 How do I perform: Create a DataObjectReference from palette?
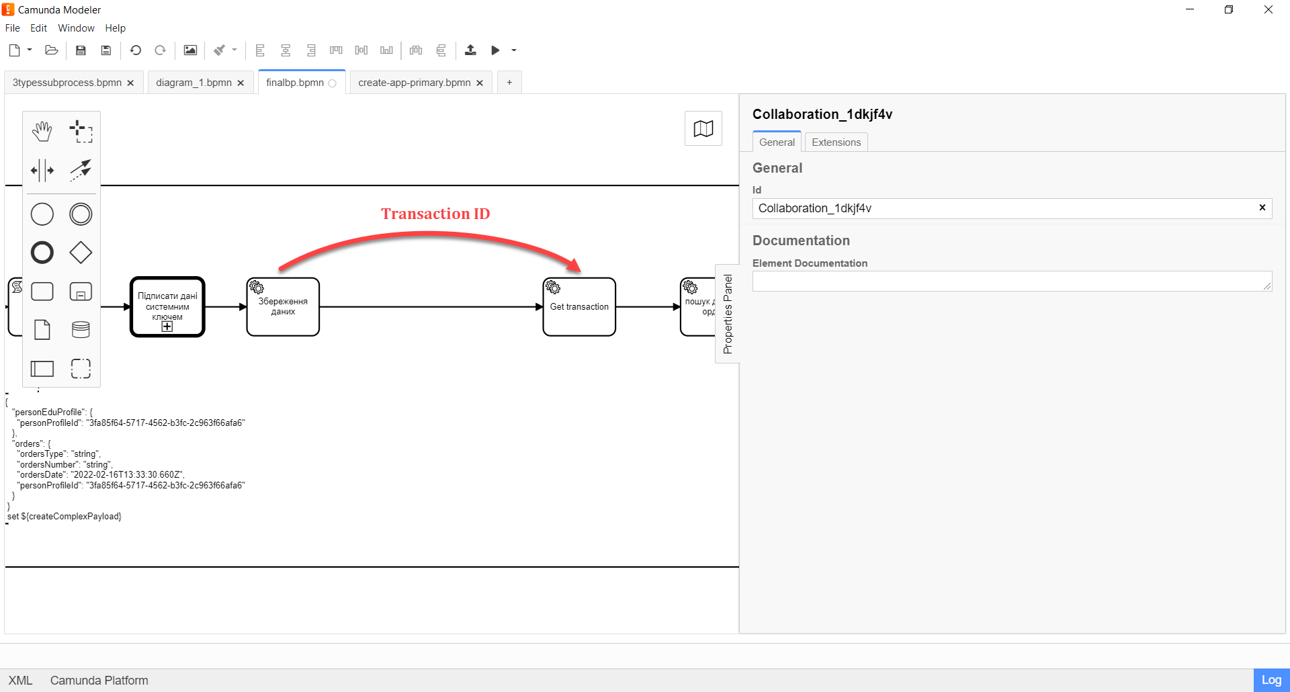[x=42, y=330]
